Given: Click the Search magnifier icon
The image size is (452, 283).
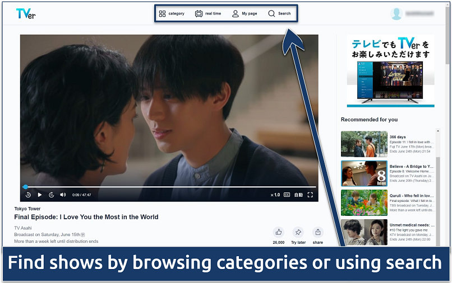Looking at the screenshot, I should [x=271, y=13].
